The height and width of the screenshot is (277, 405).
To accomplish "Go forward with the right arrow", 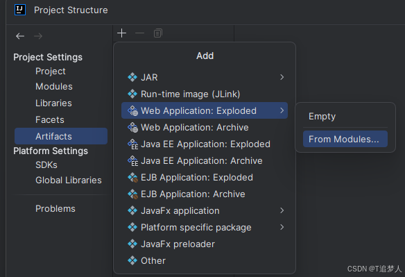I will coord(38,36).
